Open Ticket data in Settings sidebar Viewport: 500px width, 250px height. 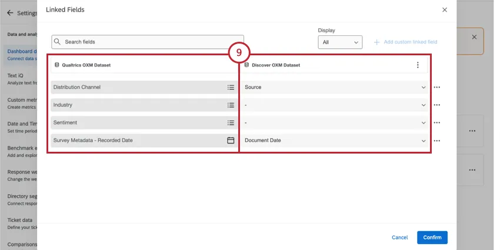click(x=21, y=223)
